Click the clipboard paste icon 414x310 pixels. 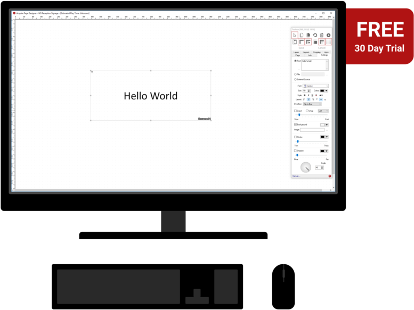(x=322, y=35)
